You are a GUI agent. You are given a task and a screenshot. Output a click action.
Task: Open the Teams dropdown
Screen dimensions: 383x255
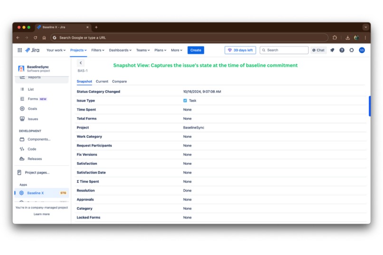pyautogui.click(x=143, y=50)
